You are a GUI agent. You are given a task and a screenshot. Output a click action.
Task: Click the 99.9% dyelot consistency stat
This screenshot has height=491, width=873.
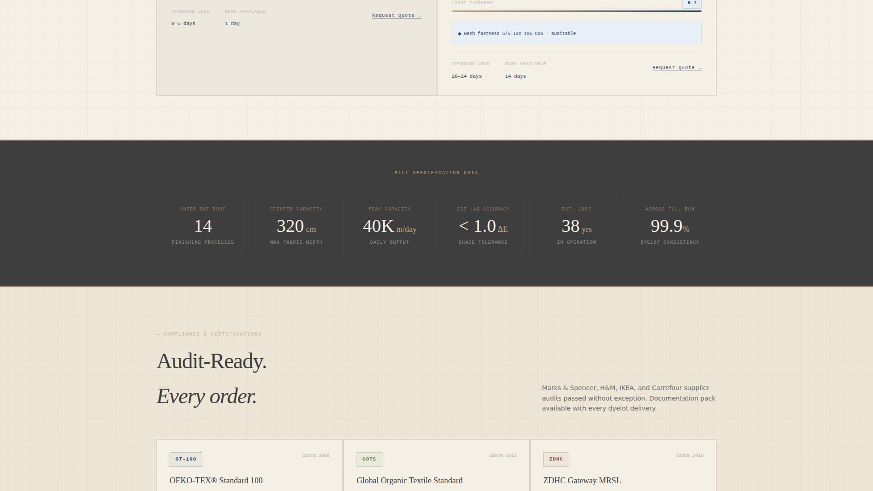[x=669, y=226]
